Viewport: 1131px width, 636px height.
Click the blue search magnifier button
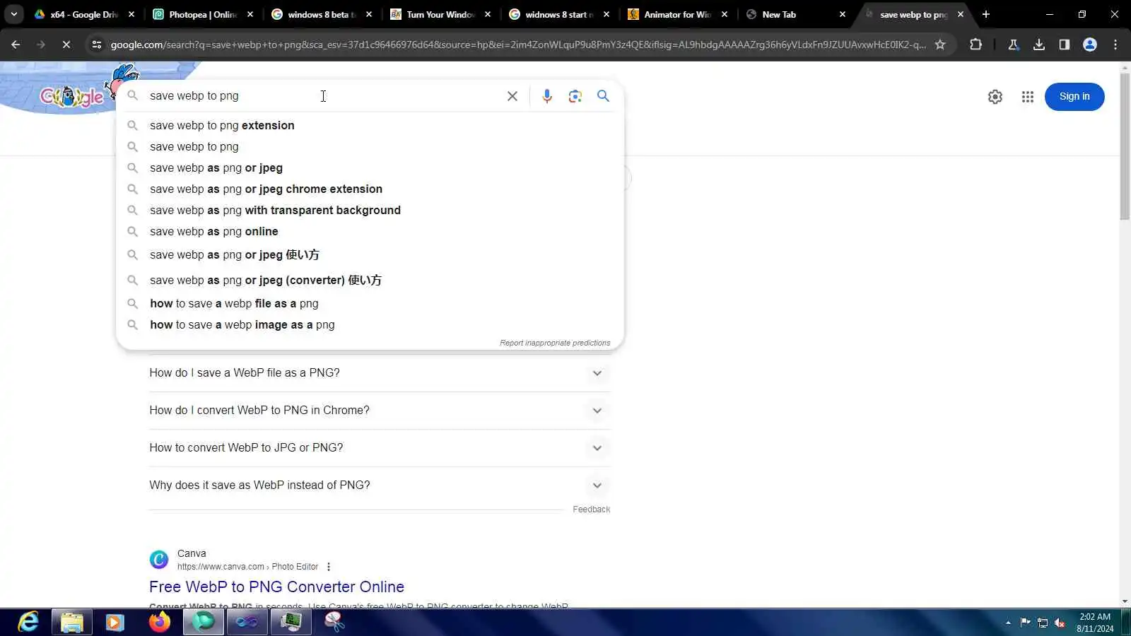pos(603,95)
